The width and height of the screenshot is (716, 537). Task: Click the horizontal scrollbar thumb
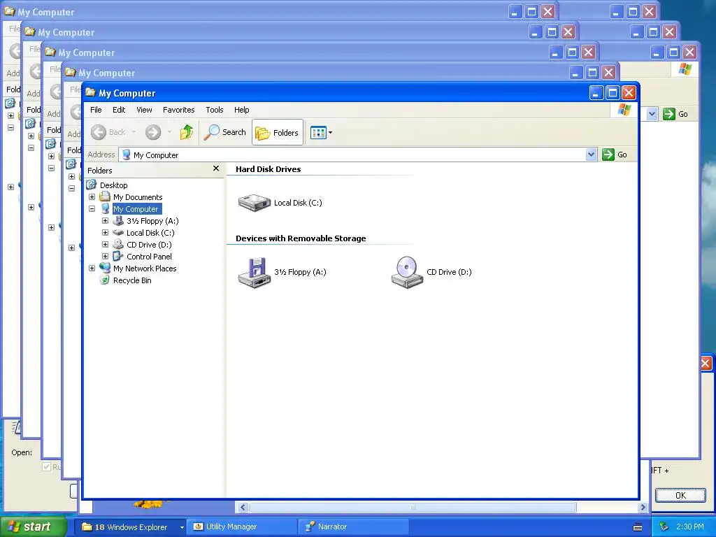(413, 508)
